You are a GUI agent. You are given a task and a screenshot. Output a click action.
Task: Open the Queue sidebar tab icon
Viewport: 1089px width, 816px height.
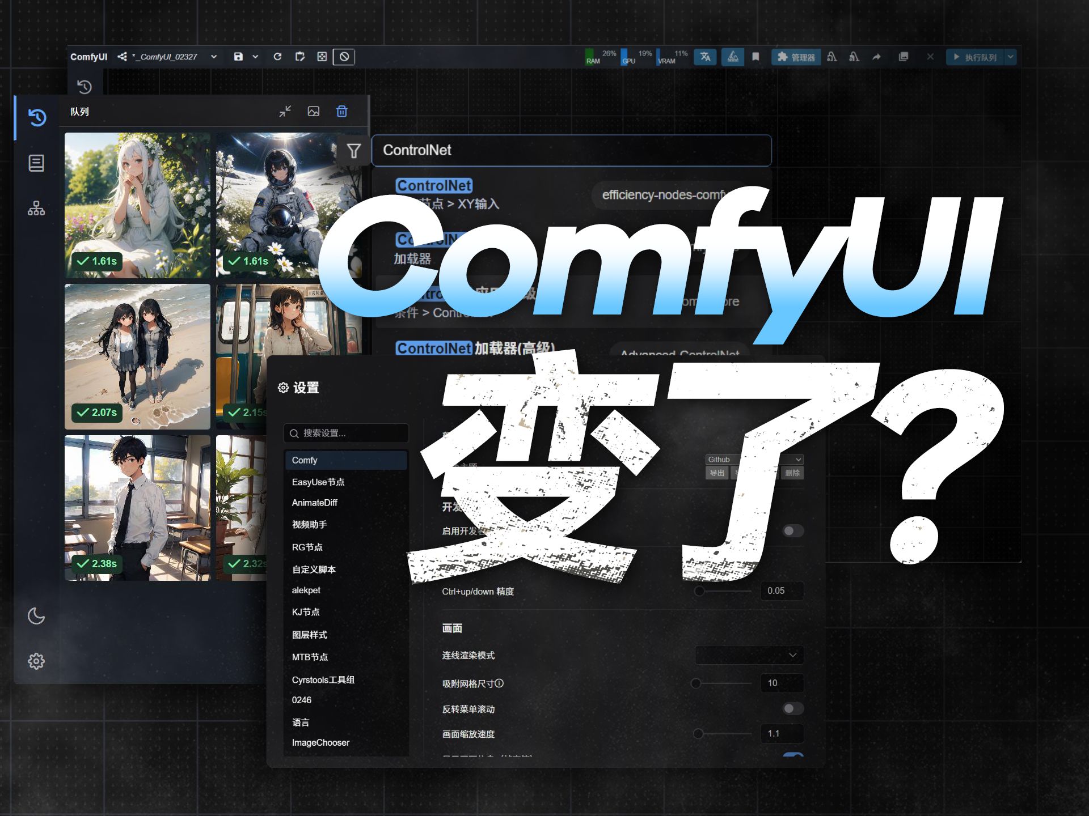pyautogui.click(x=37, y=117)
